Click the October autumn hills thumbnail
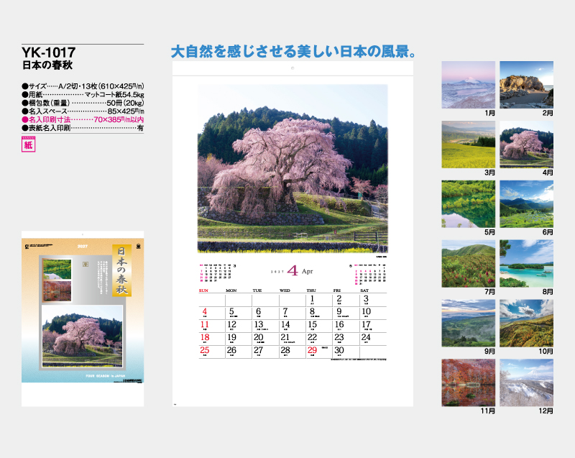 526,323
